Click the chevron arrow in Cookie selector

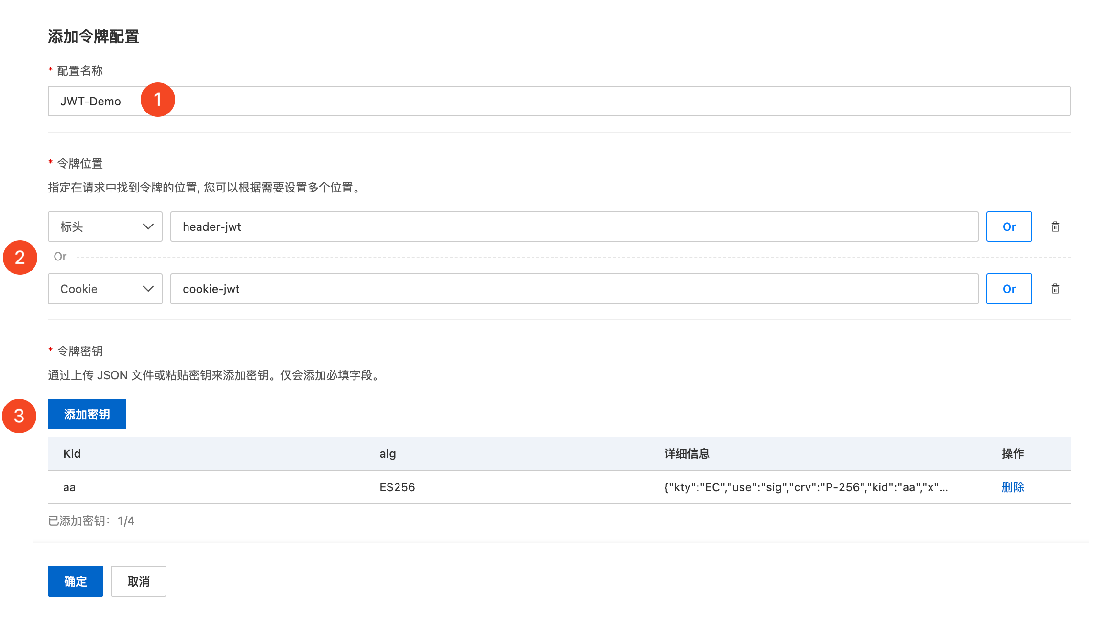click(148, 289)
